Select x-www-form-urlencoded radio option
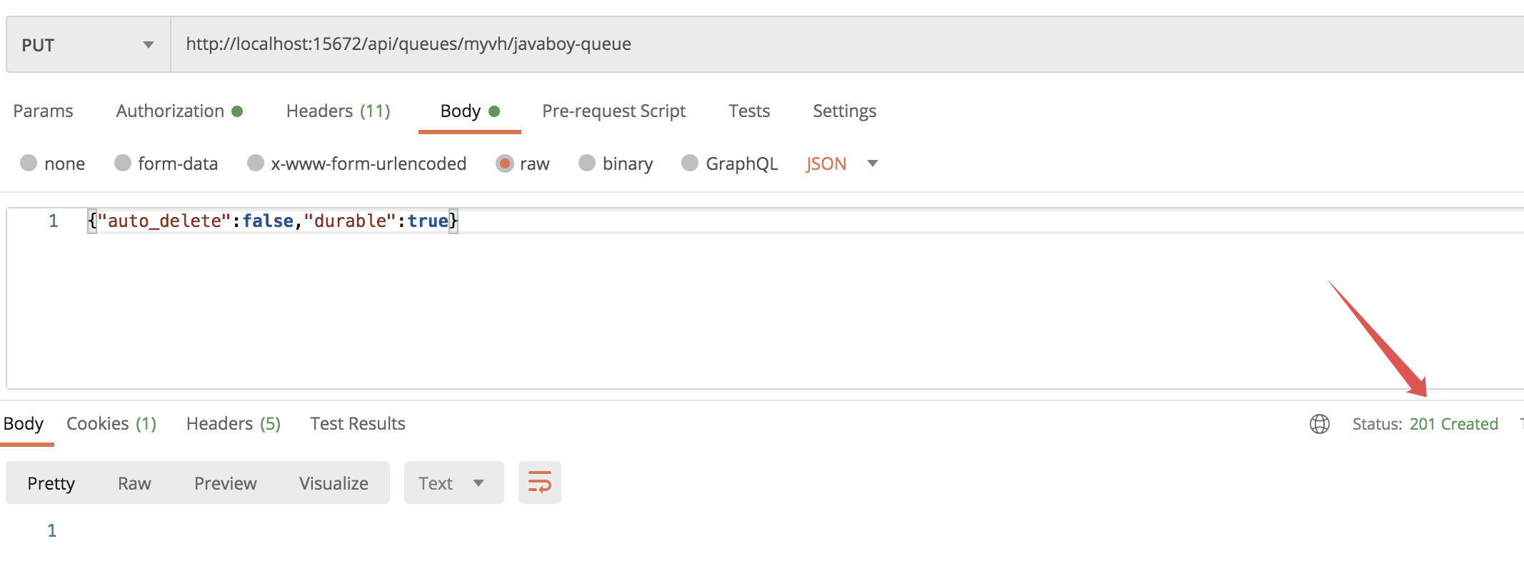The image size is (1524, 581). 256,163
